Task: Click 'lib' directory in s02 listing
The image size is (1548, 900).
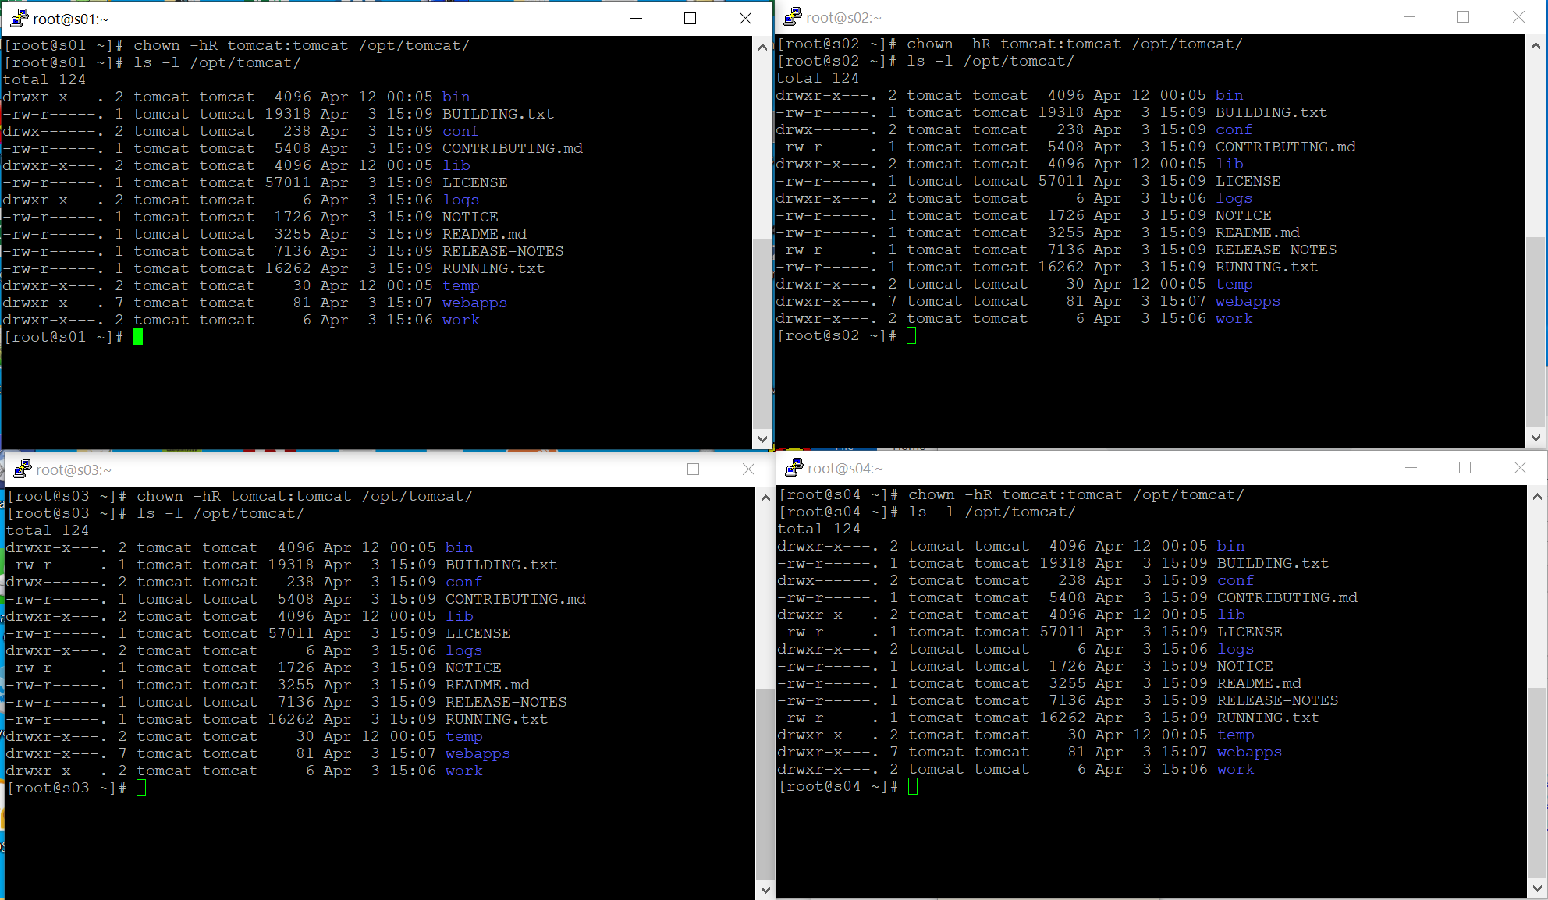Action: [1230, 164]
